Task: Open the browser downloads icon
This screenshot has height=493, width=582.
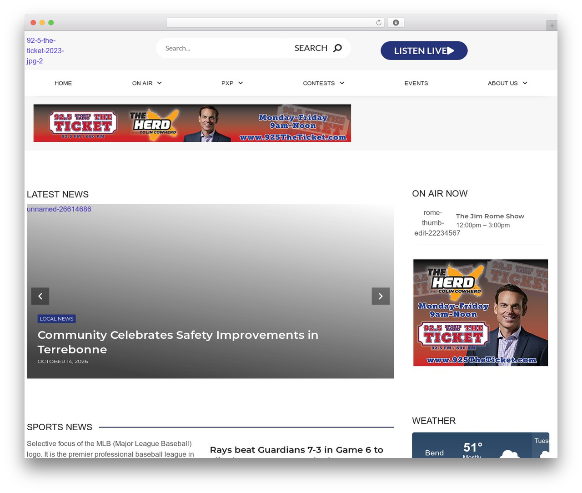Action: pos(396,23)
